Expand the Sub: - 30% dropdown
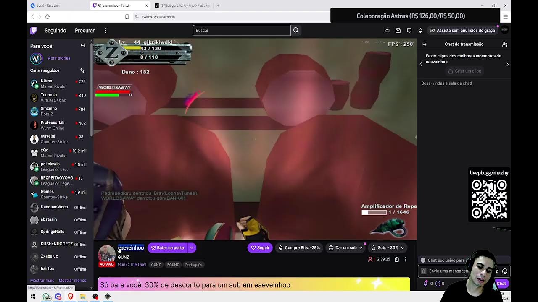The width and height of the screenshot is (538, 302). [x=402, y=247]
